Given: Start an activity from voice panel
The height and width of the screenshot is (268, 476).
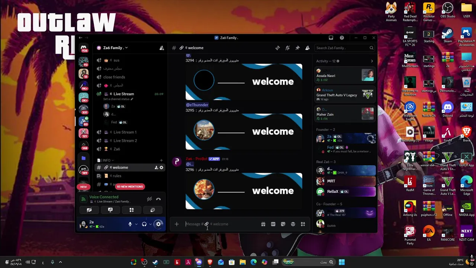Looking at the screenshot, I should click(131, 210).
